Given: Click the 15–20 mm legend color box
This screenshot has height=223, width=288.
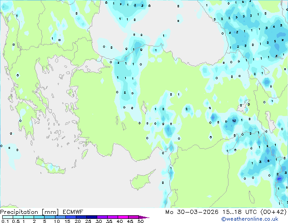Looking at the screenshot, I should (71, 217).
